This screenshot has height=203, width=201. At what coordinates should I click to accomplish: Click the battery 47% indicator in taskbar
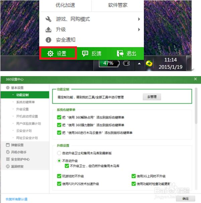(x=109, y=63)
